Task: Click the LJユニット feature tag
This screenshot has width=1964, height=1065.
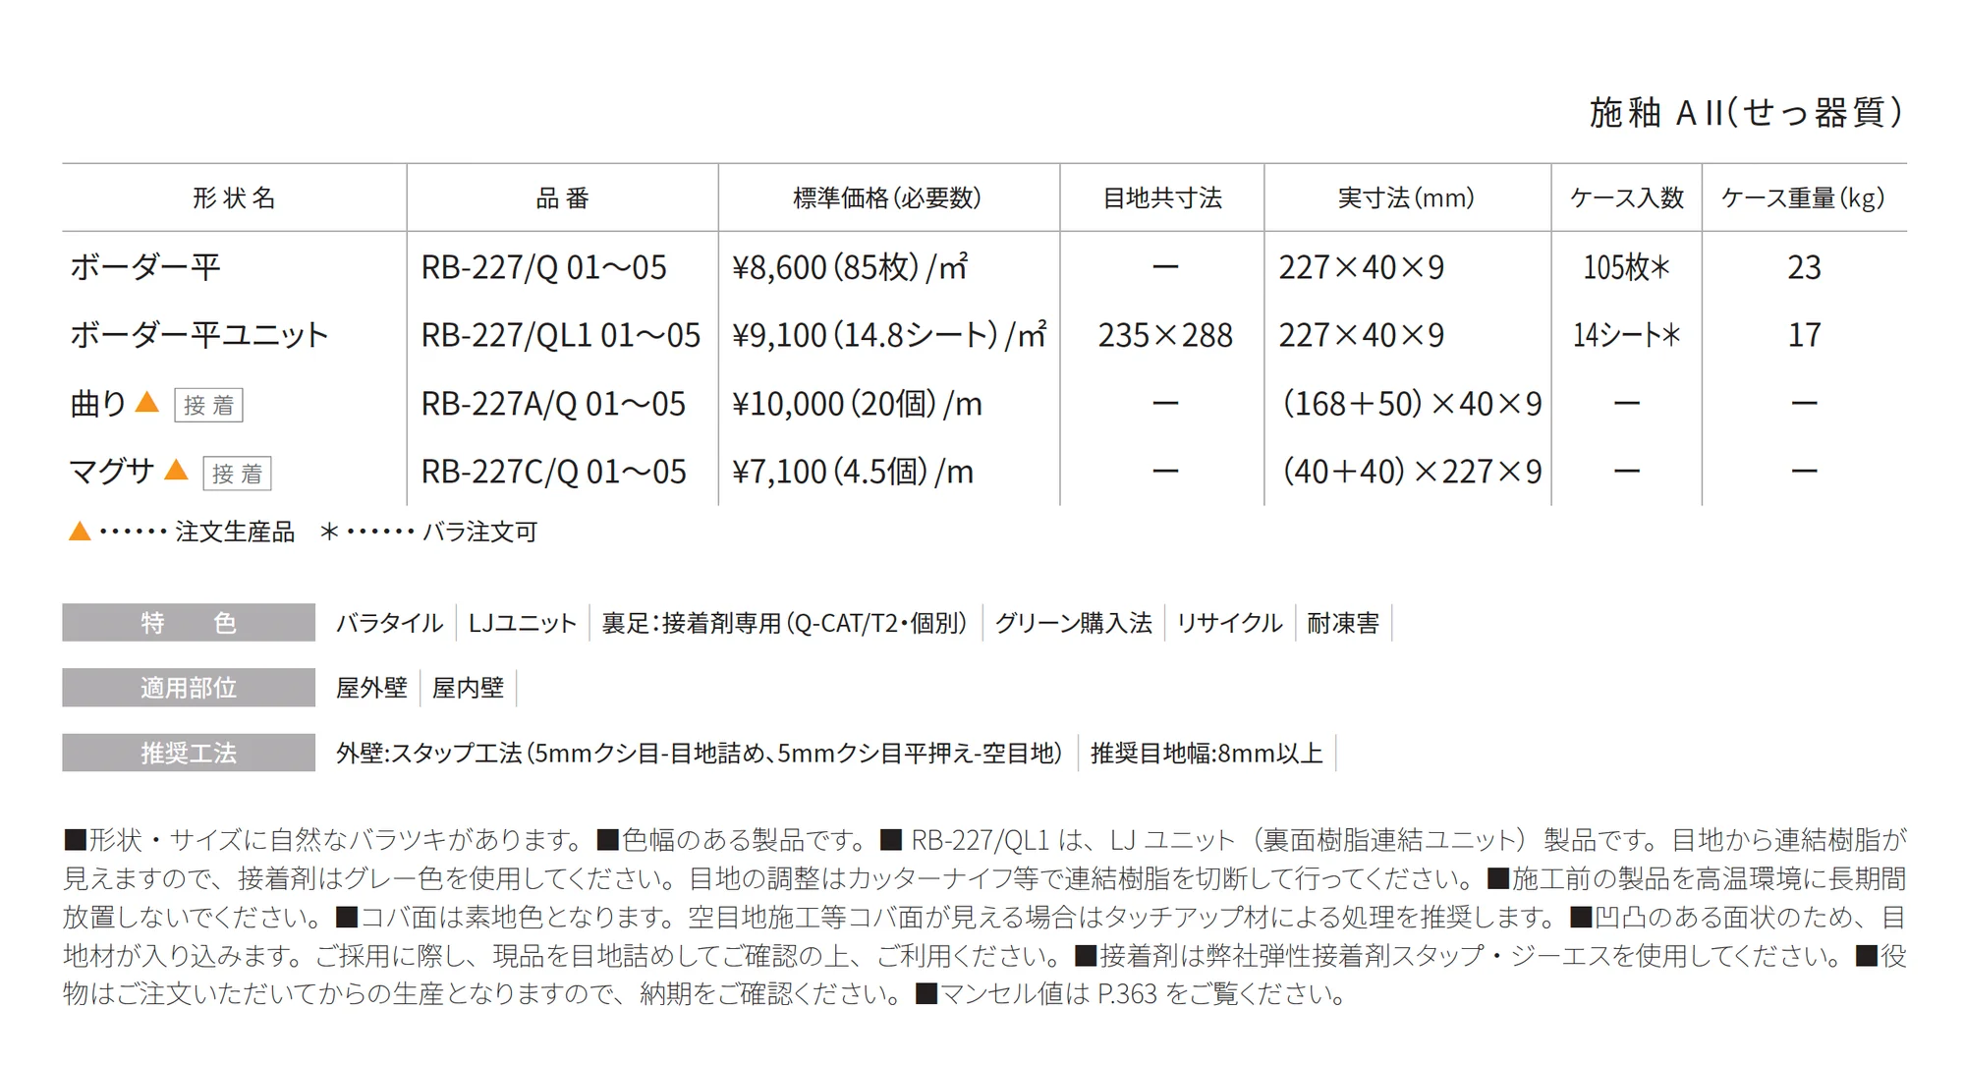Action: coord(522,623)
